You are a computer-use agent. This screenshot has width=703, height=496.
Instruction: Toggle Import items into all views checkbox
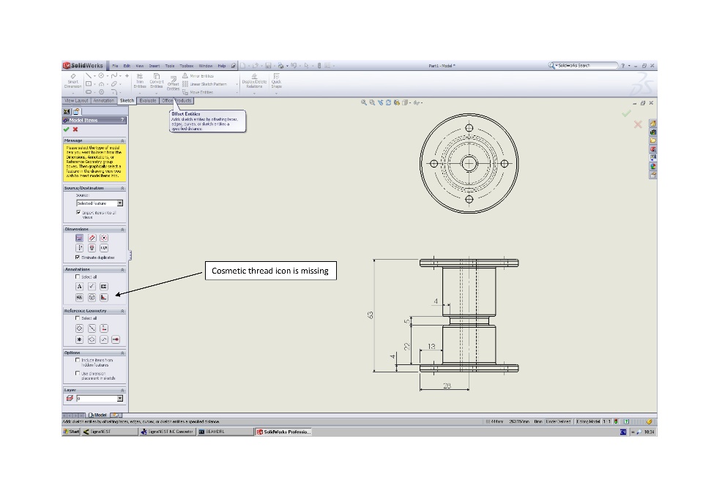click(78, 212)
